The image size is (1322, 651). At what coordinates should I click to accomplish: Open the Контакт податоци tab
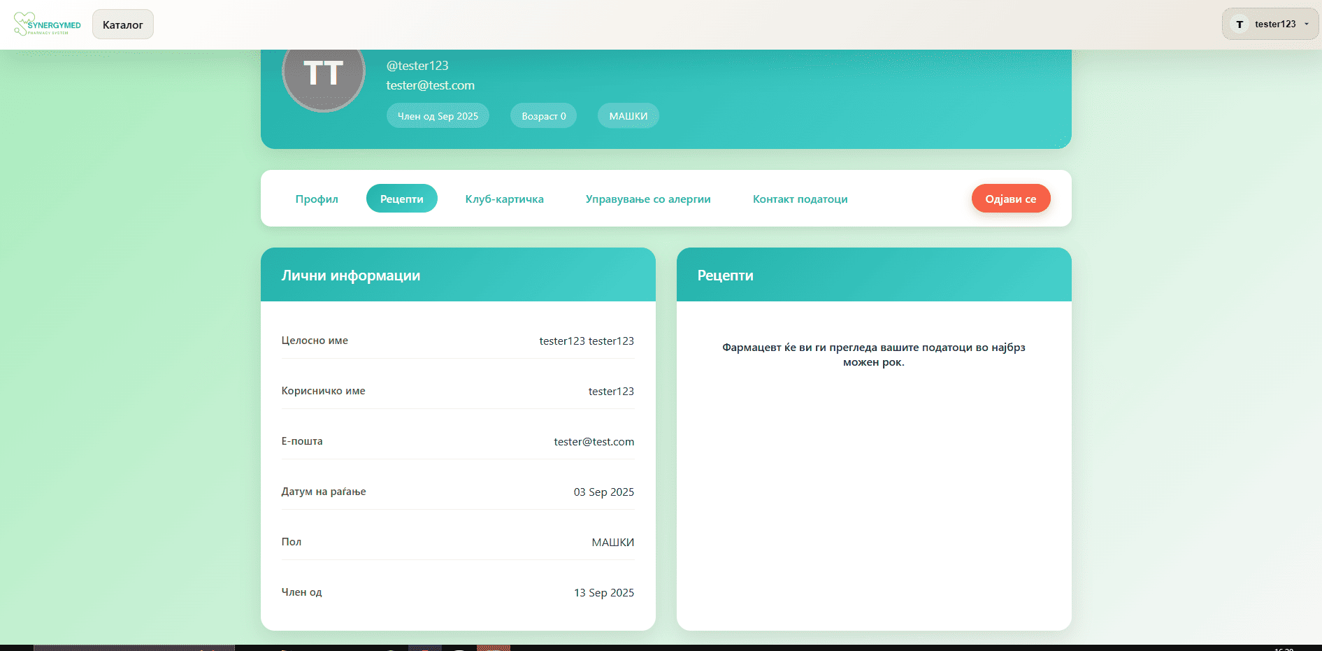[800, 199]
